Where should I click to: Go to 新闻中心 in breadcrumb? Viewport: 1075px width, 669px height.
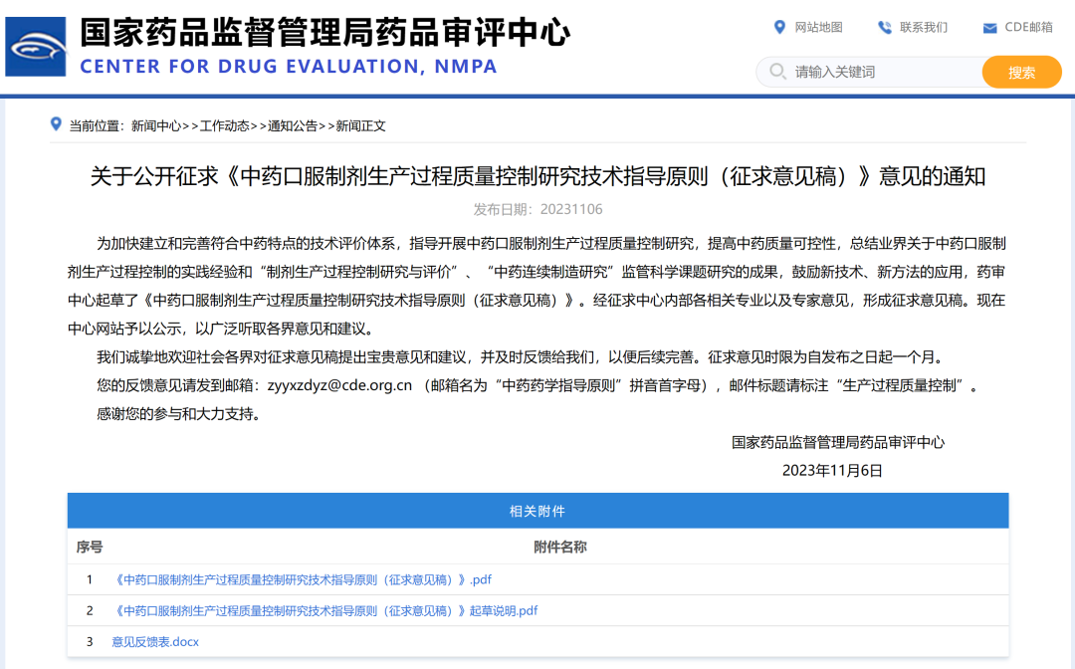(156, 126)
